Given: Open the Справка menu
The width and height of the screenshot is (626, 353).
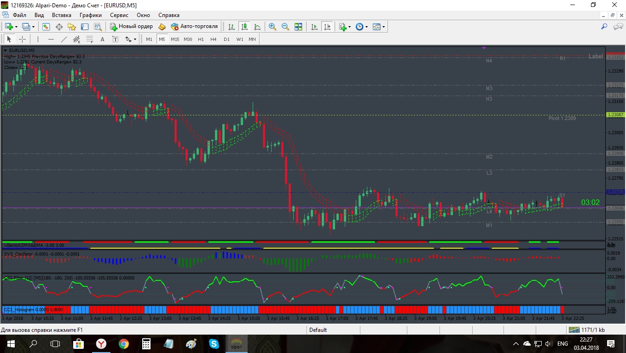Looking at the screenshot, I should (x=169, y=15).
